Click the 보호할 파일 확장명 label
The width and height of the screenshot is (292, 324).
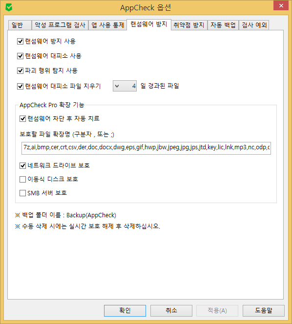click(66, 134)
